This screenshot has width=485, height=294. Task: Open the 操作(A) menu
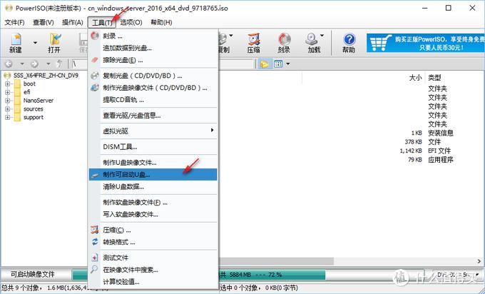click(73, 23)
